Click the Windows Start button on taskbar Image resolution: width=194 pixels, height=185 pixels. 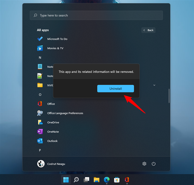(66, 180)
